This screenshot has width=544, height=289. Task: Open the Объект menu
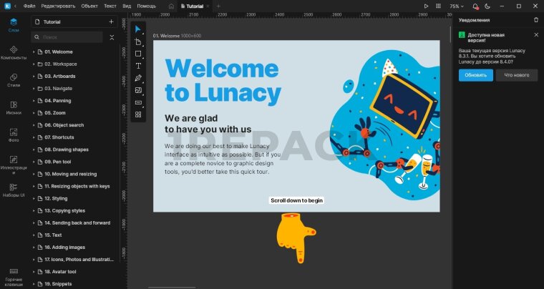click(x=89, y=6)
